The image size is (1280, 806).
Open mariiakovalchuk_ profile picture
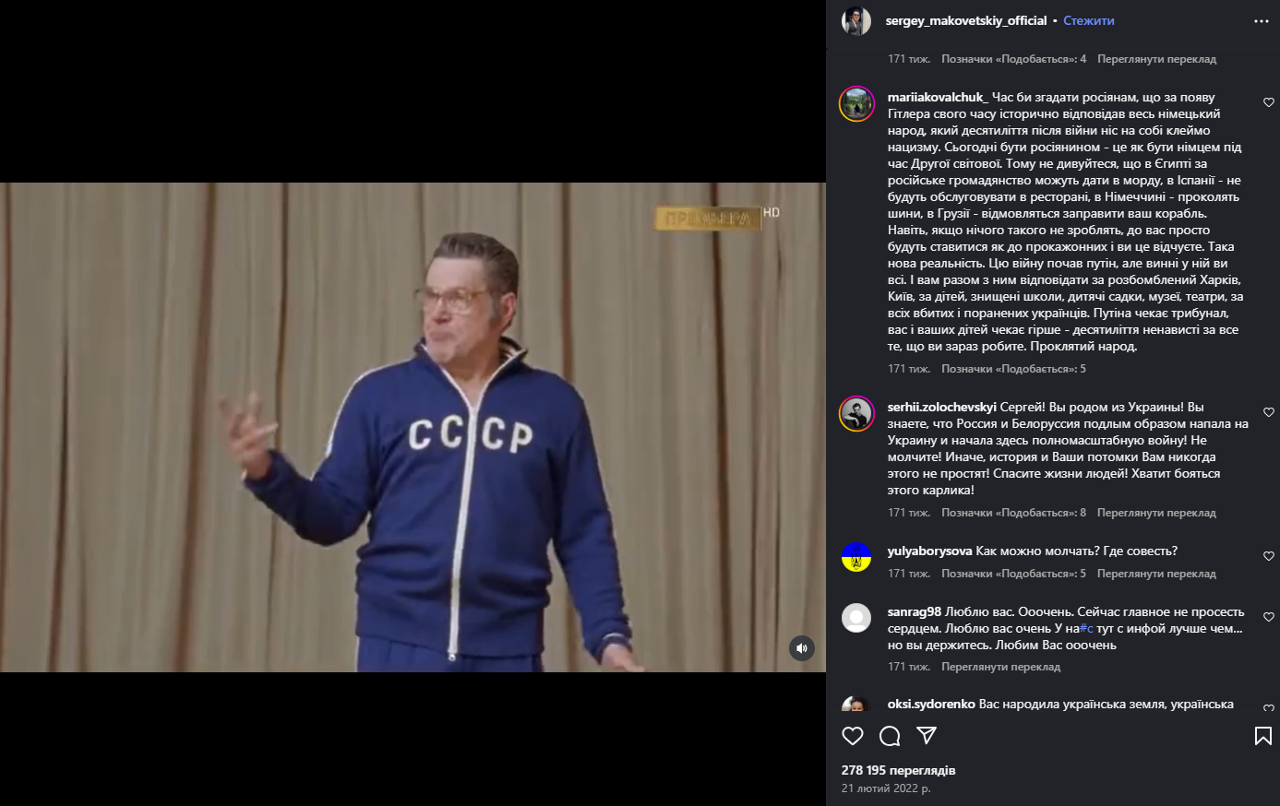(856, 104)
